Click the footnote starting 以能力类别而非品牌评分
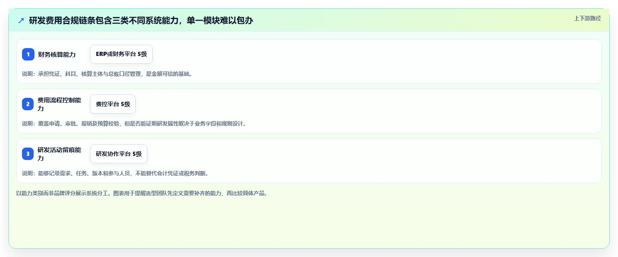Viewport: 618px width, 257px height. (142, 193)
